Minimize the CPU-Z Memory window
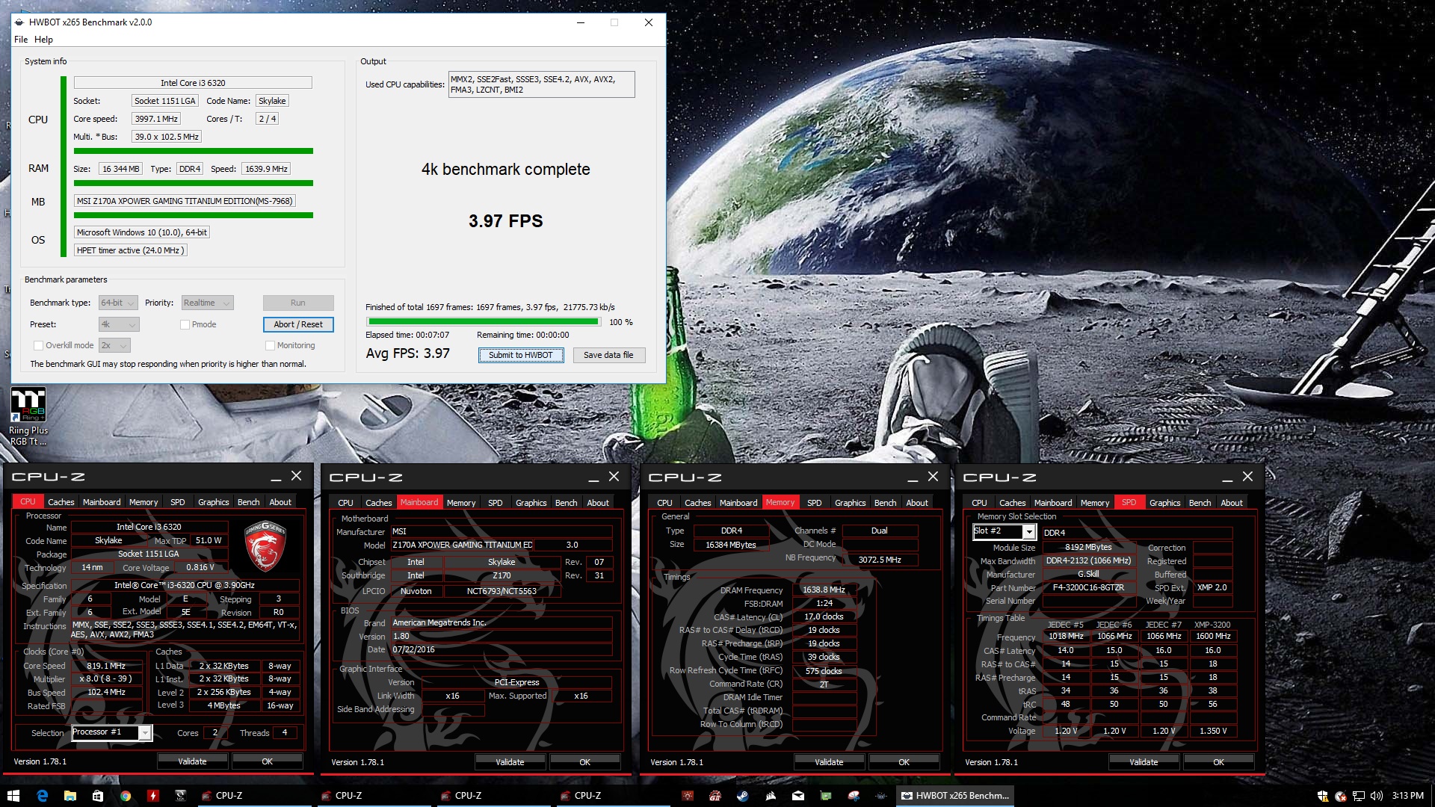The width and height of the screenshot is (1435, 807). click(x=913, y=477)
